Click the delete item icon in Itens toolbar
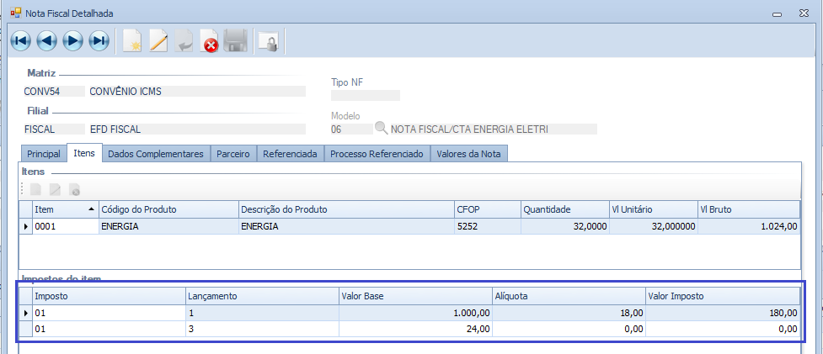823x354 pixels. (74, 189)
